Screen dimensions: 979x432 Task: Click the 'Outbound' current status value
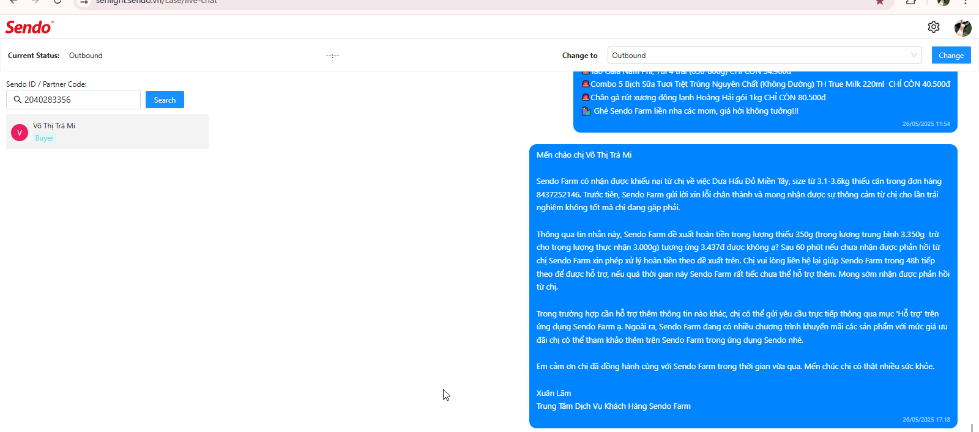click(x=86, y=56)
